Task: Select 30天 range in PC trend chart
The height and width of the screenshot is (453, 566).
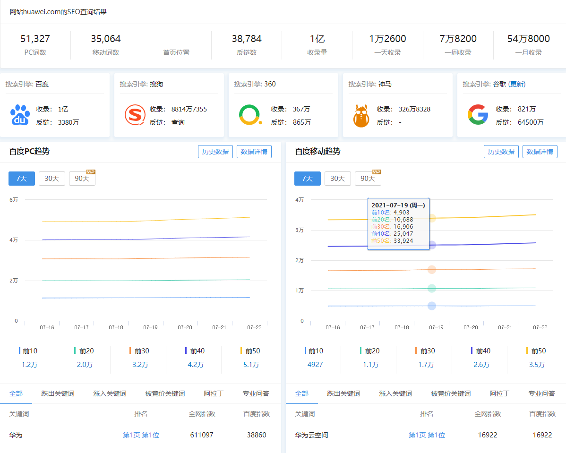Action: click(x=52, y=178)
